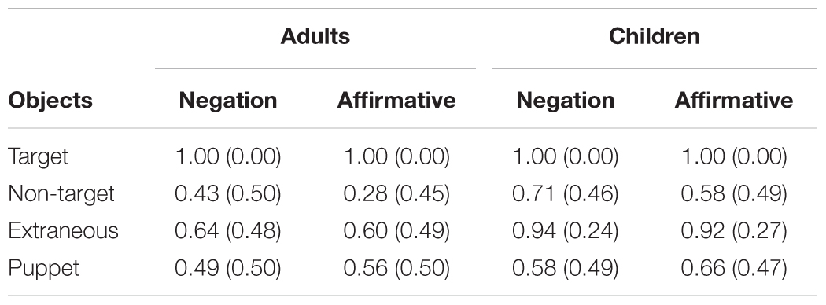This screenshot has height=305, width=826.
Task: Click the 0.92 (0.27) cell
Action: point(734,231)
